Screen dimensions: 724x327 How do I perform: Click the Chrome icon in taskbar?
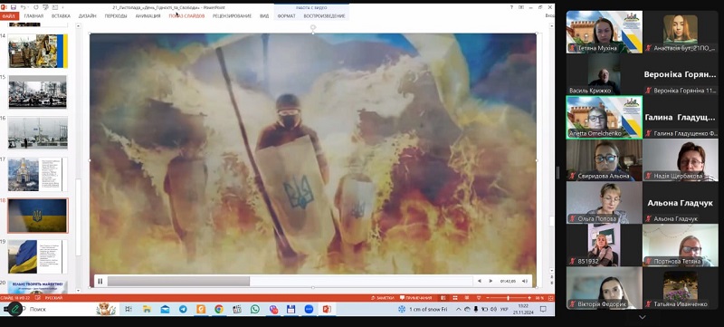pos(219,309)
